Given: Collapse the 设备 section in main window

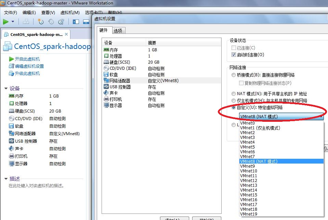Looking at the screenshot, I should tap(6, 88).
